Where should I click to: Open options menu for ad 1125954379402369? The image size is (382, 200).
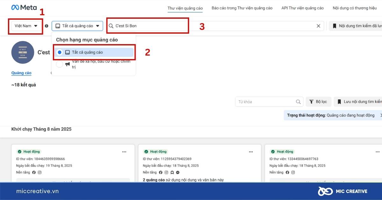251,152
